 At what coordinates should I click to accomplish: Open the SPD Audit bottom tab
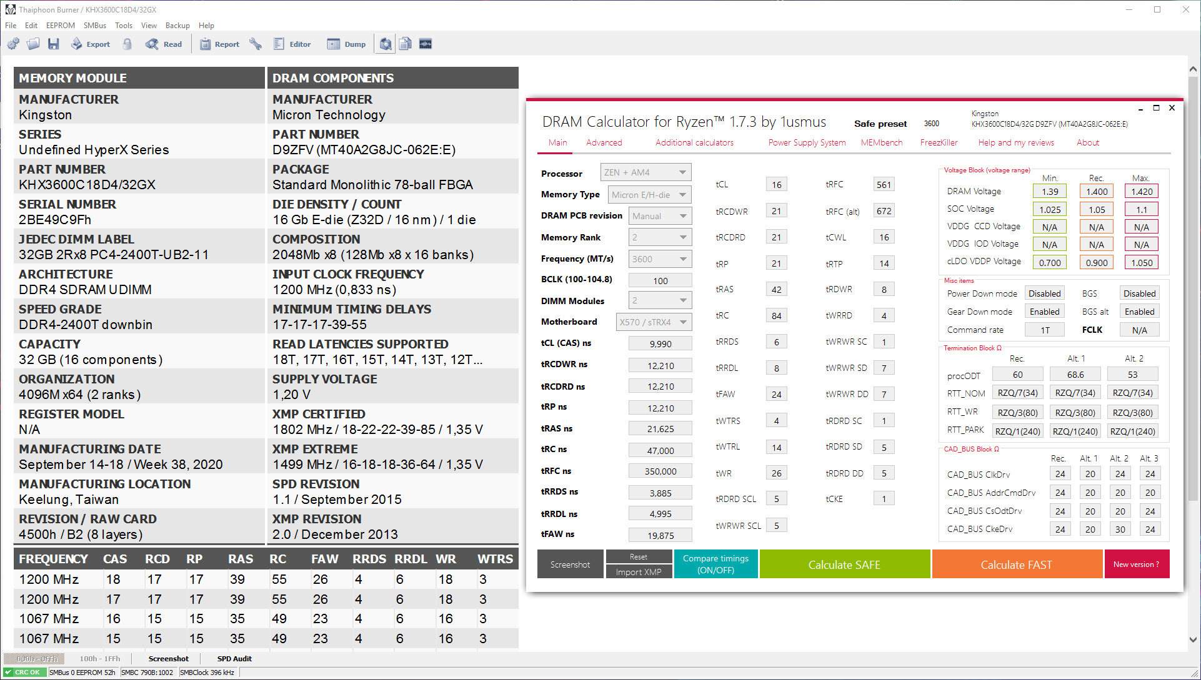click(x=234, y=658)
